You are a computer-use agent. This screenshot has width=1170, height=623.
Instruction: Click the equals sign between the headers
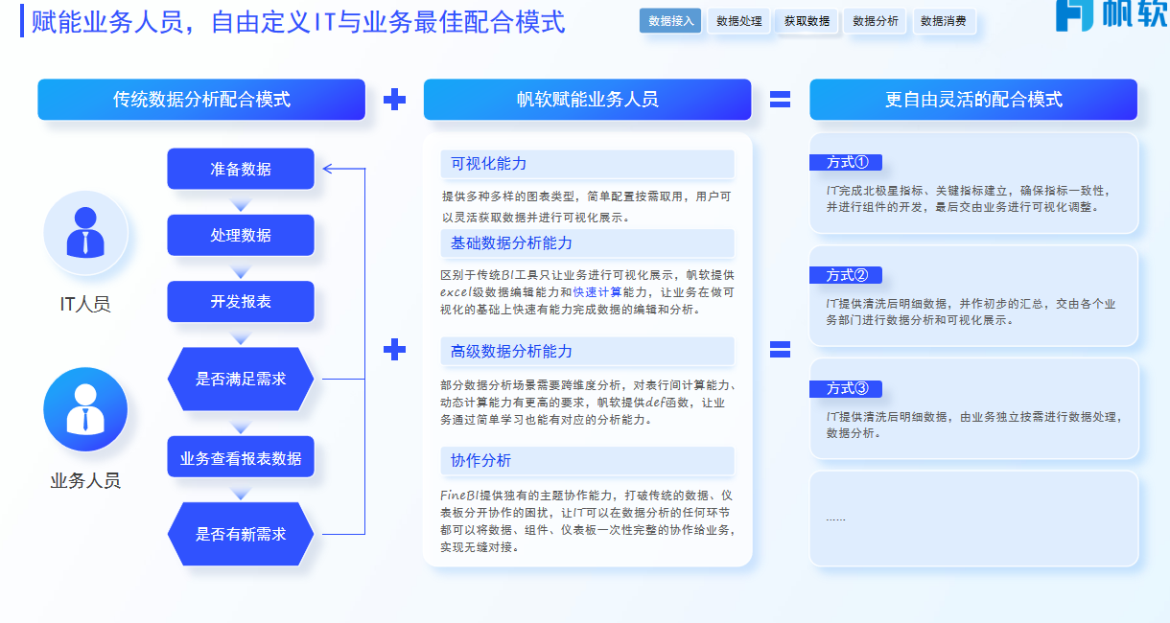[781, 100]
